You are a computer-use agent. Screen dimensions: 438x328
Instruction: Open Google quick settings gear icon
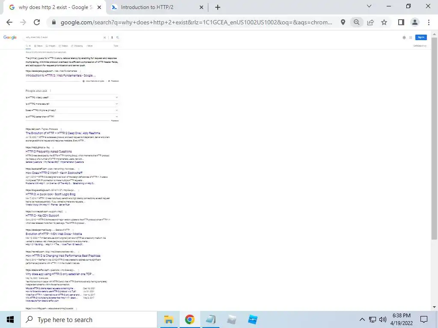pyautogui.click(x=404, y=38)
